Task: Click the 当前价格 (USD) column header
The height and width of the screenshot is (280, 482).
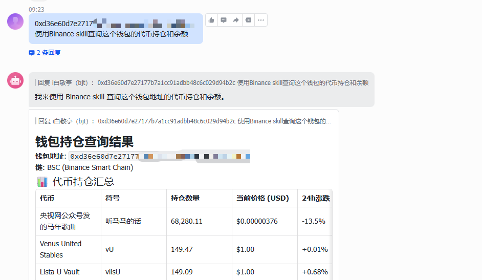Action: [262, 198]
